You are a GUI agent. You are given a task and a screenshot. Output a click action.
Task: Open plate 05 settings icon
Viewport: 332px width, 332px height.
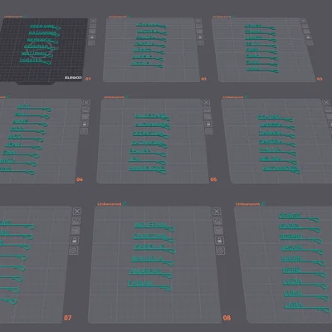(209, 131)
